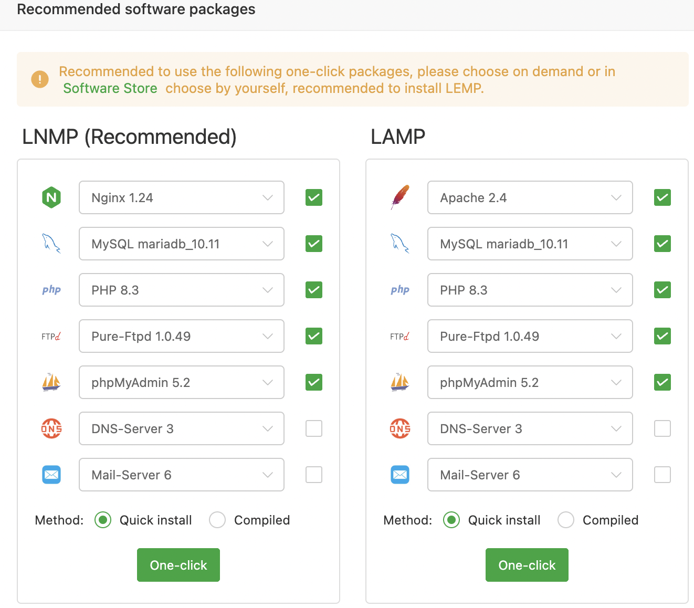Uncheck Apache 2.4 in LAMP package

click(663, 197)
